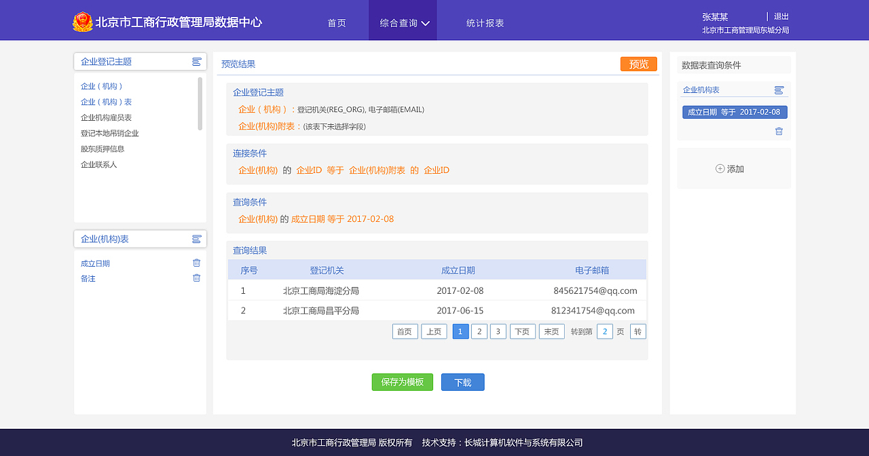Click 北京市工商管理局东城分局 in header
Screen dimensions: 869x456
point(745,30)
